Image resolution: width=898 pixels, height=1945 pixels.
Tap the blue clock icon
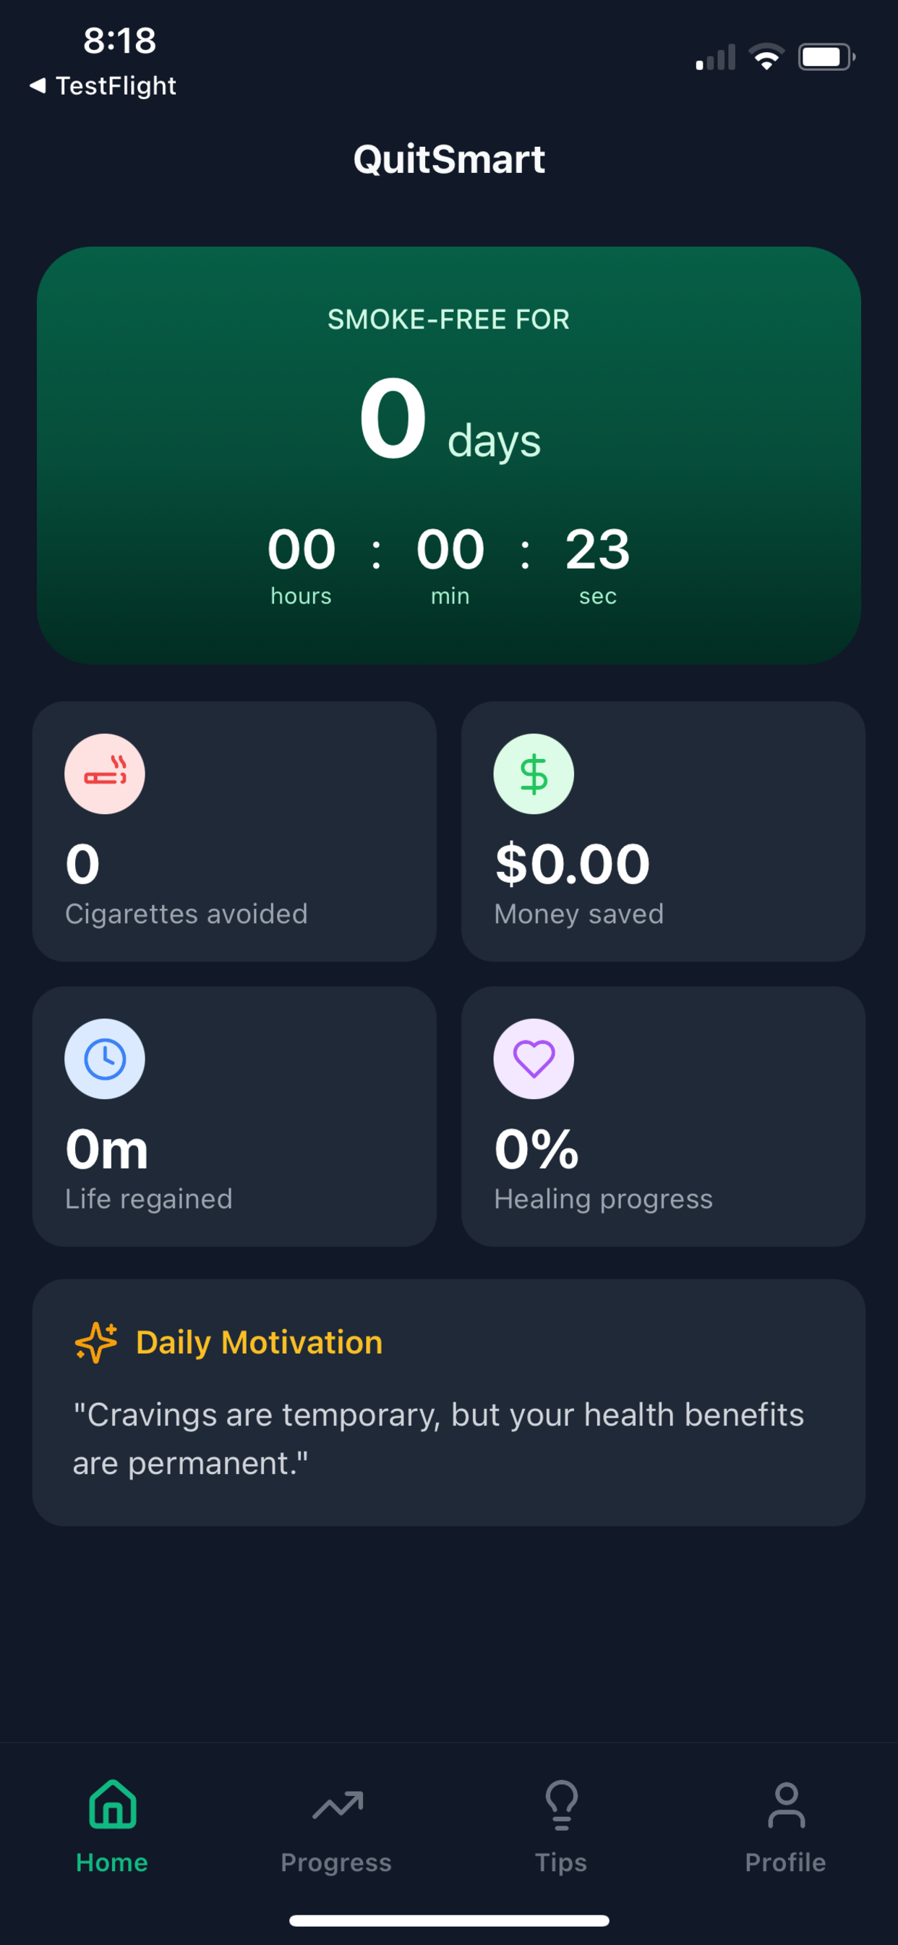point(104,1059)
